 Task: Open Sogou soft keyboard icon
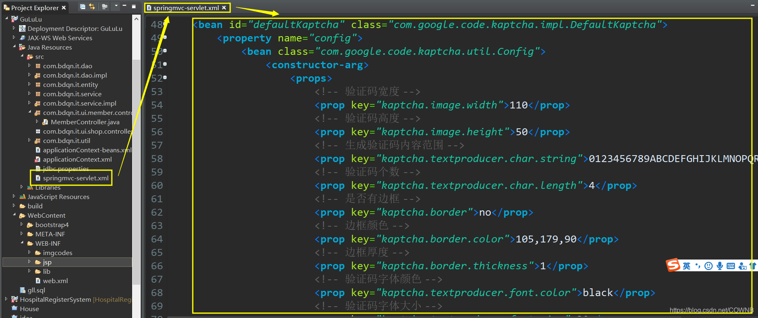[x=731, y=266]
